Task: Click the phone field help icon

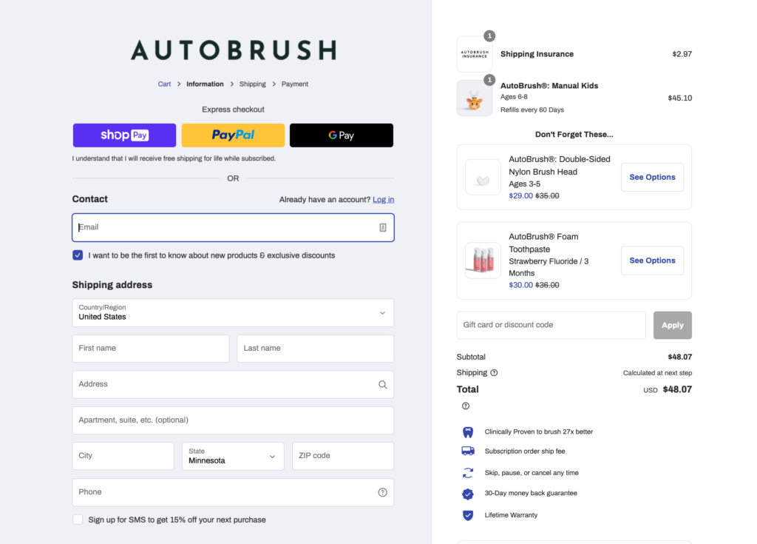Action: [382, 492]
